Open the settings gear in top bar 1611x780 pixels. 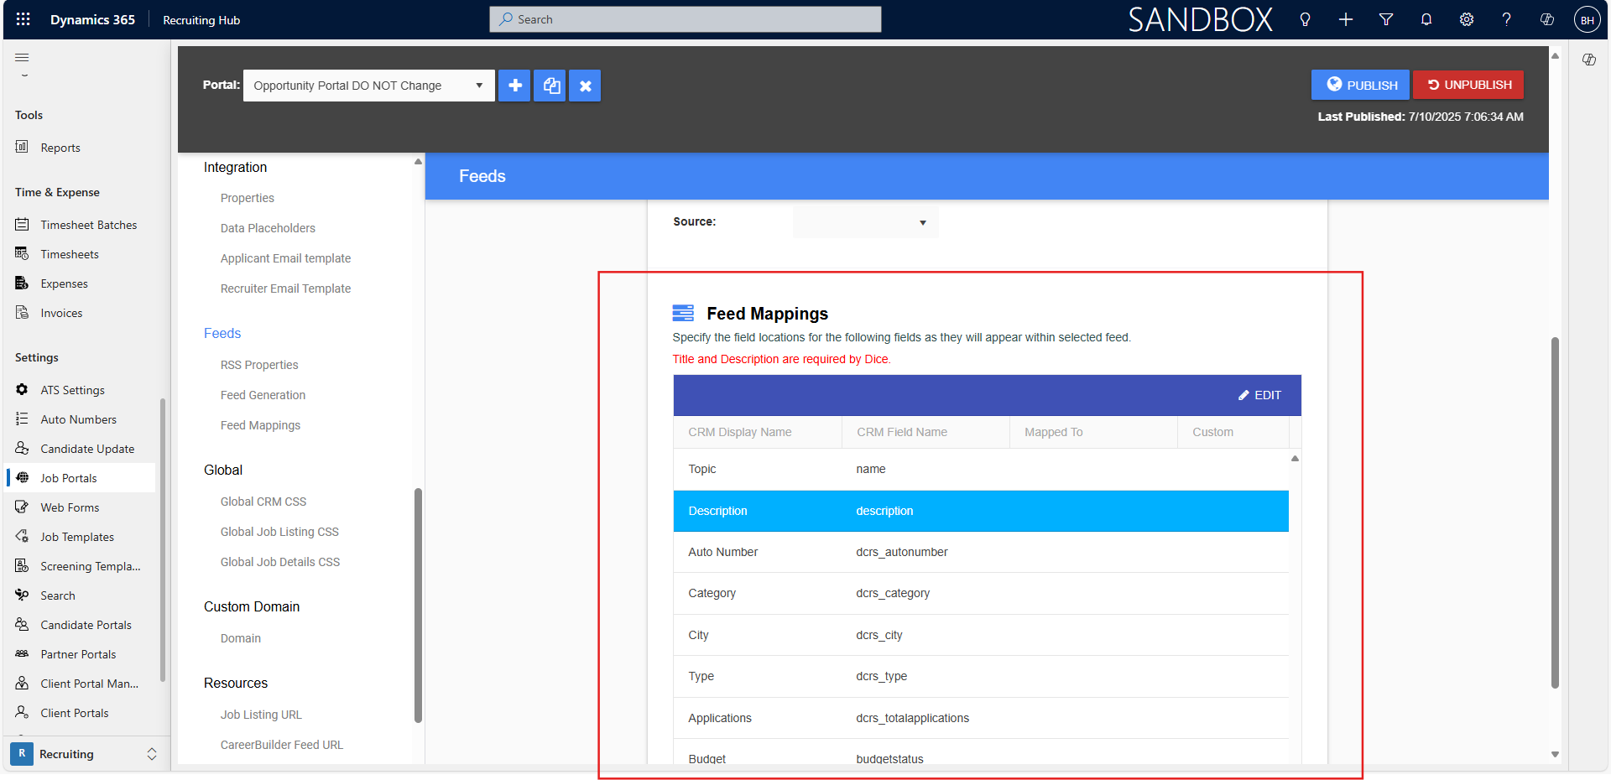(x=1467, y=19)
